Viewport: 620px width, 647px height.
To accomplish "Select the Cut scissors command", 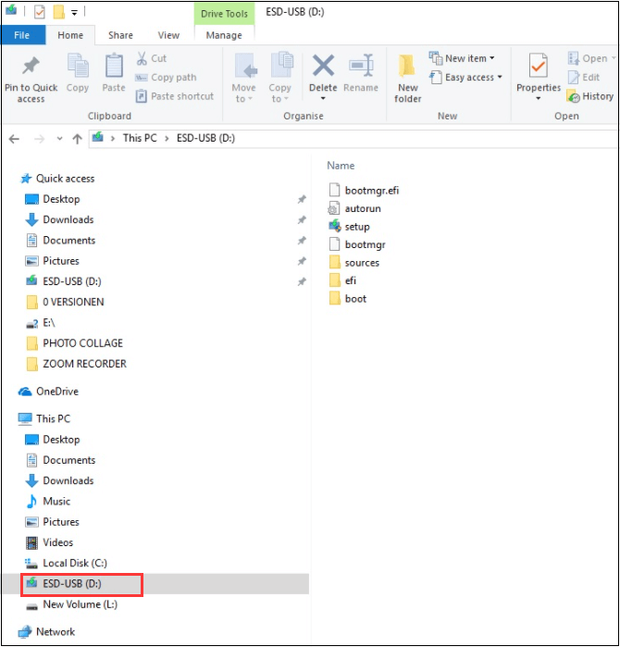I will click(x=151, y=58).
